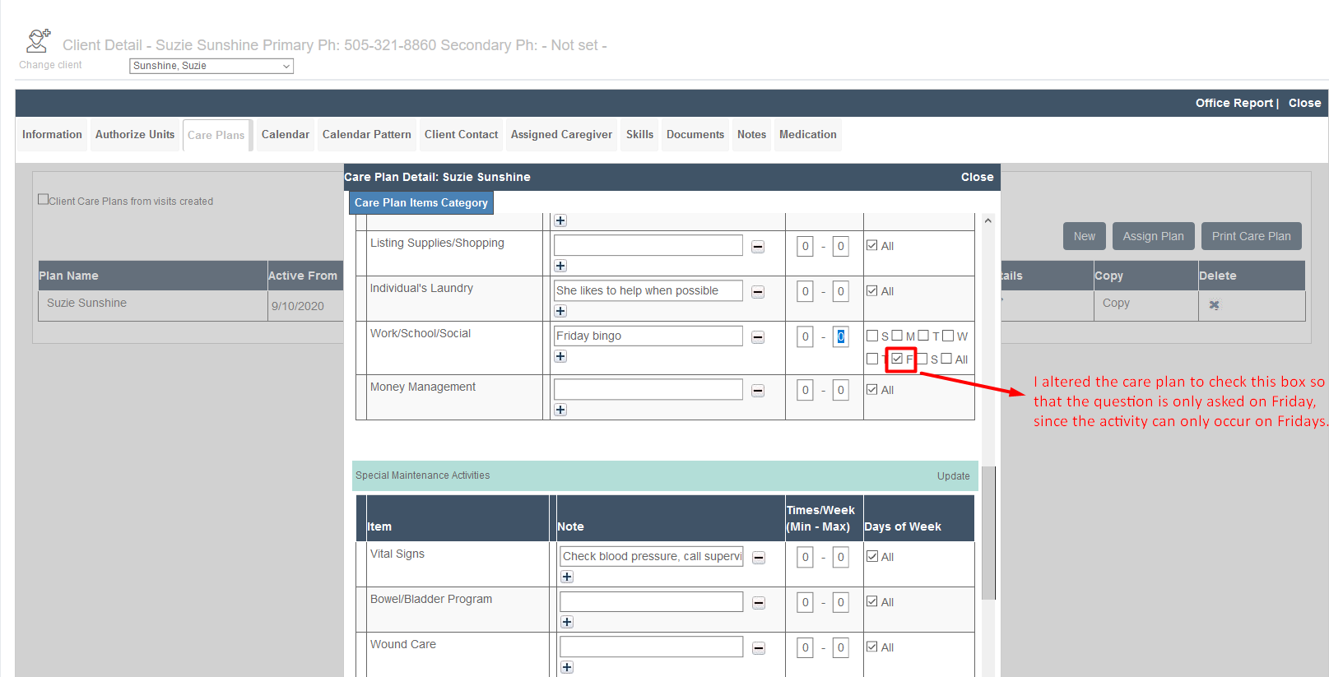The width and height of the screenshot is (1329, 677).
Task: Add note under Vital Signs with plus icon
Action: [567, 577]
